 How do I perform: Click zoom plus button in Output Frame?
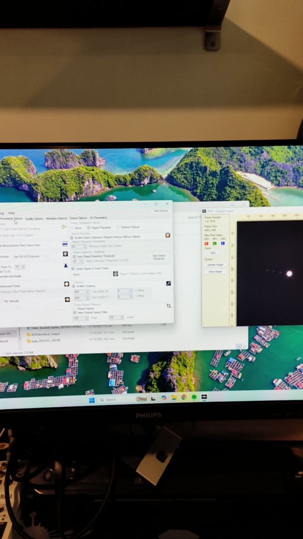(225, 254)
